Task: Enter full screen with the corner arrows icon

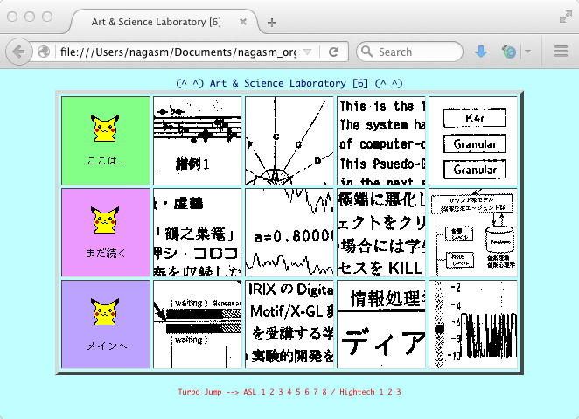Action: point(565,17)
